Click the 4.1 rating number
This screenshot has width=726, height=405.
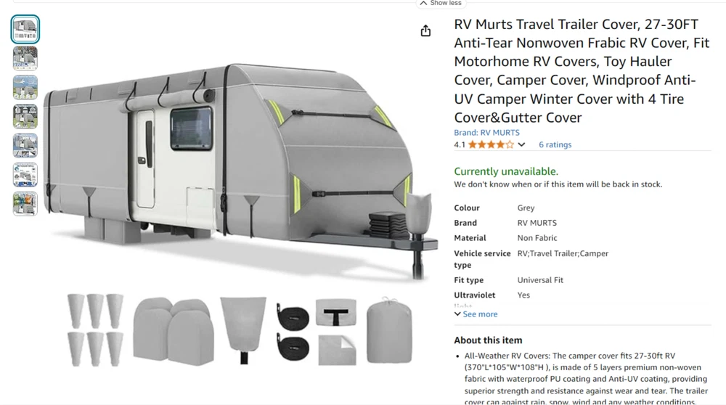pos(460,144)
